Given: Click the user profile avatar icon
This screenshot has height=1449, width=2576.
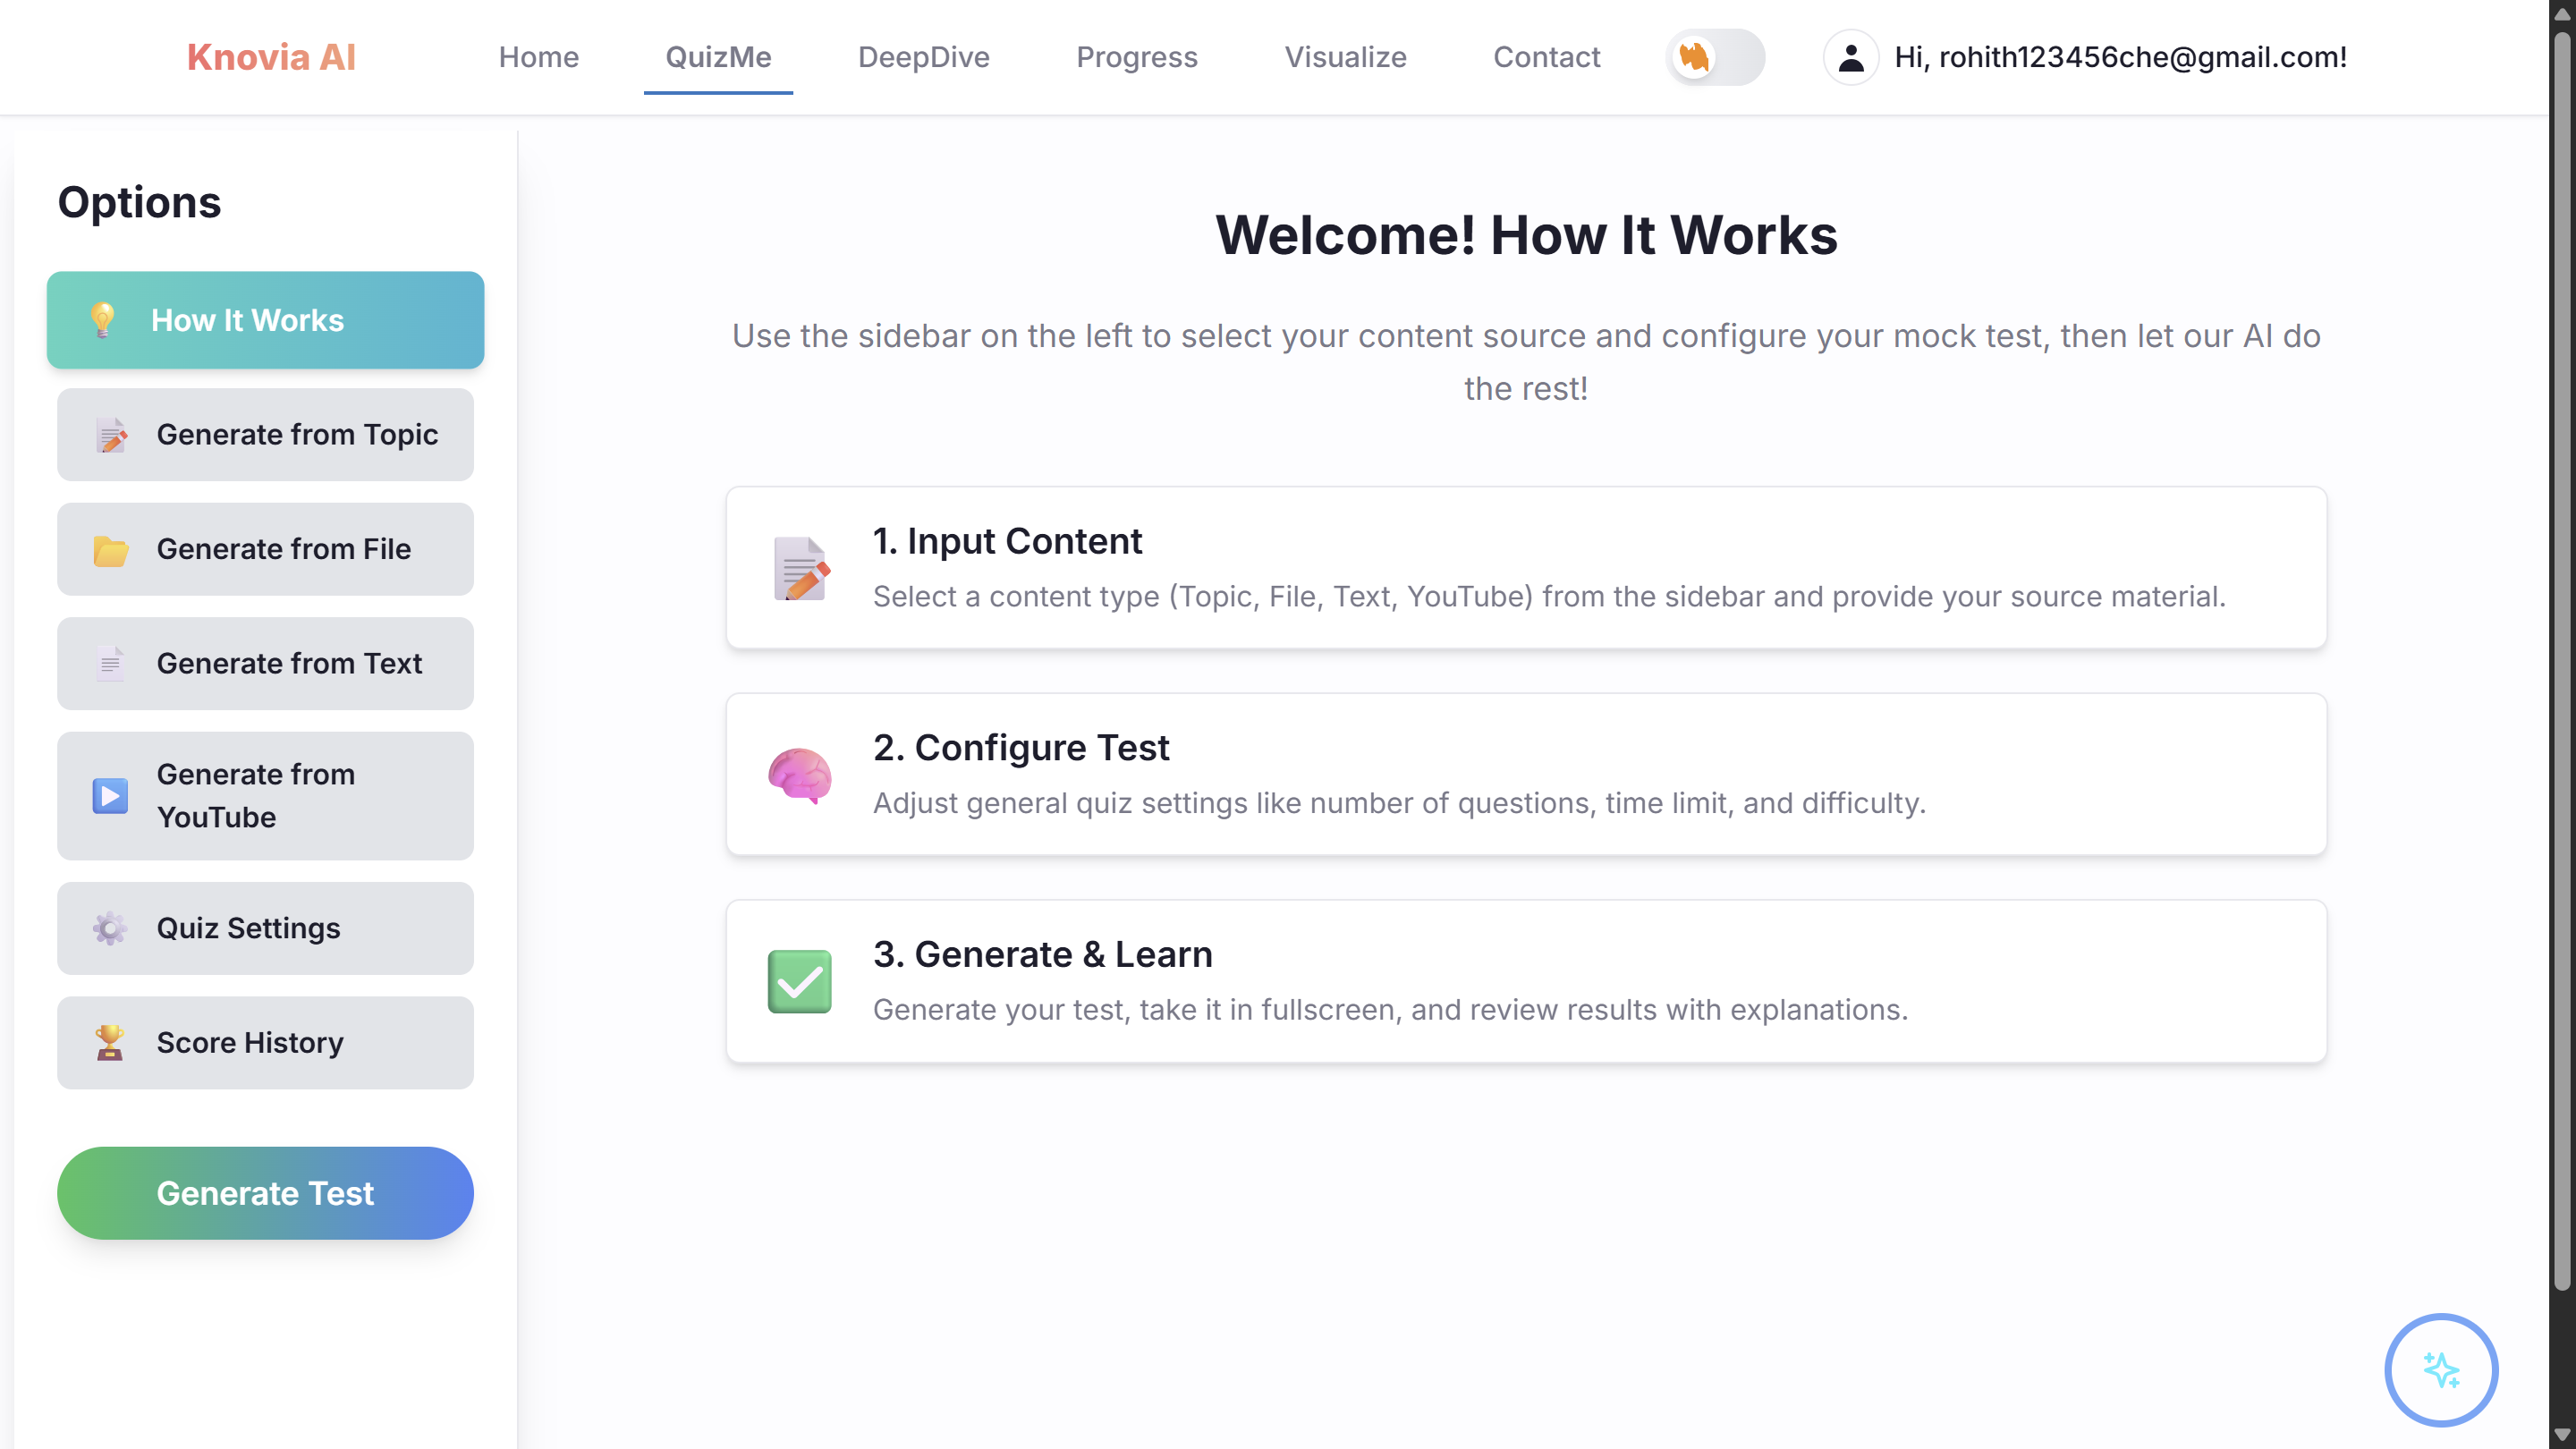Looking at the screenshot, I should [x=1850, y=58].
